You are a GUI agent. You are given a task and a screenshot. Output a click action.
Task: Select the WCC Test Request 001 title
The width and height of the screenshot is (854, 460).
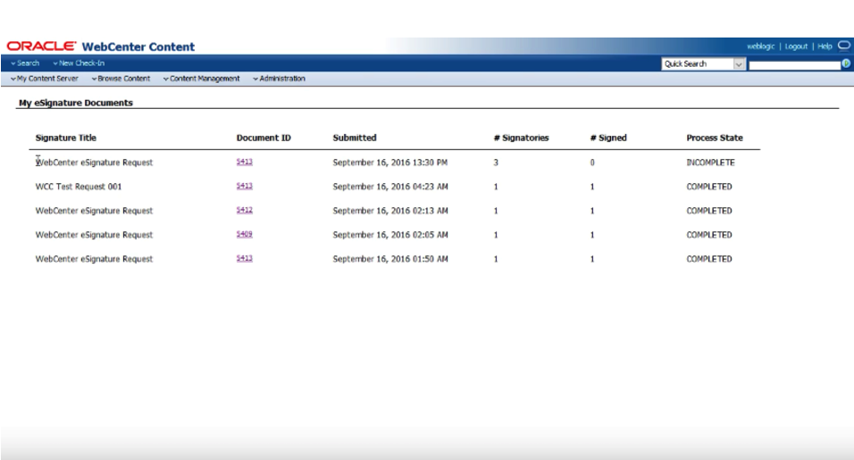79,187
